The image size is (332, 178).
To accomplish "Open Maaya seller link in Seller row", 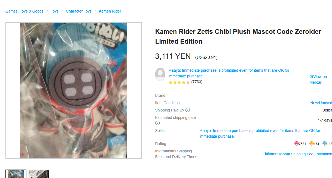I will tap(260, 133).
